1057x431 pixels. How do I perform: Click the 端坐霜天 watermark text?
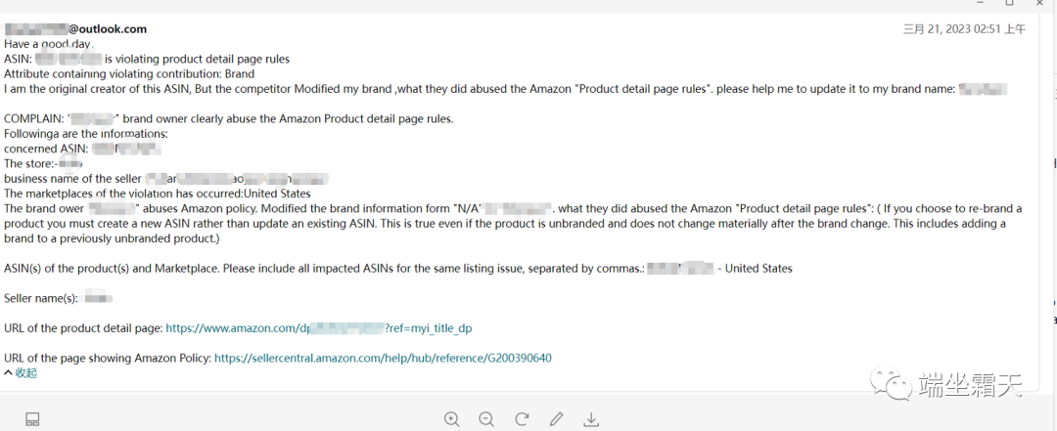pyautogui.click(x=970, y=385)
